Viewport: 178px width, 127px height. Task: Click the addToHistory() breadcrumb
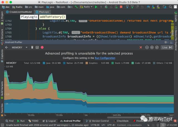[x=52, y=17]
